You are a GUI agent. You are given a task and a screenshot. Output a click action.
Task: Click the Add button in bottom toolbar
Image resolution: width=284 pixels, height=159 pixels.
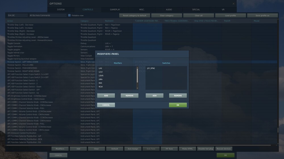78,149
